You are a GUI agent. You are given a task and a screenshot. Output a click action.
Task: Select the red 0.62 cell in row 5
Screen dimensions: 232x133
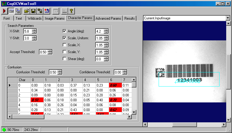(115, 110)
